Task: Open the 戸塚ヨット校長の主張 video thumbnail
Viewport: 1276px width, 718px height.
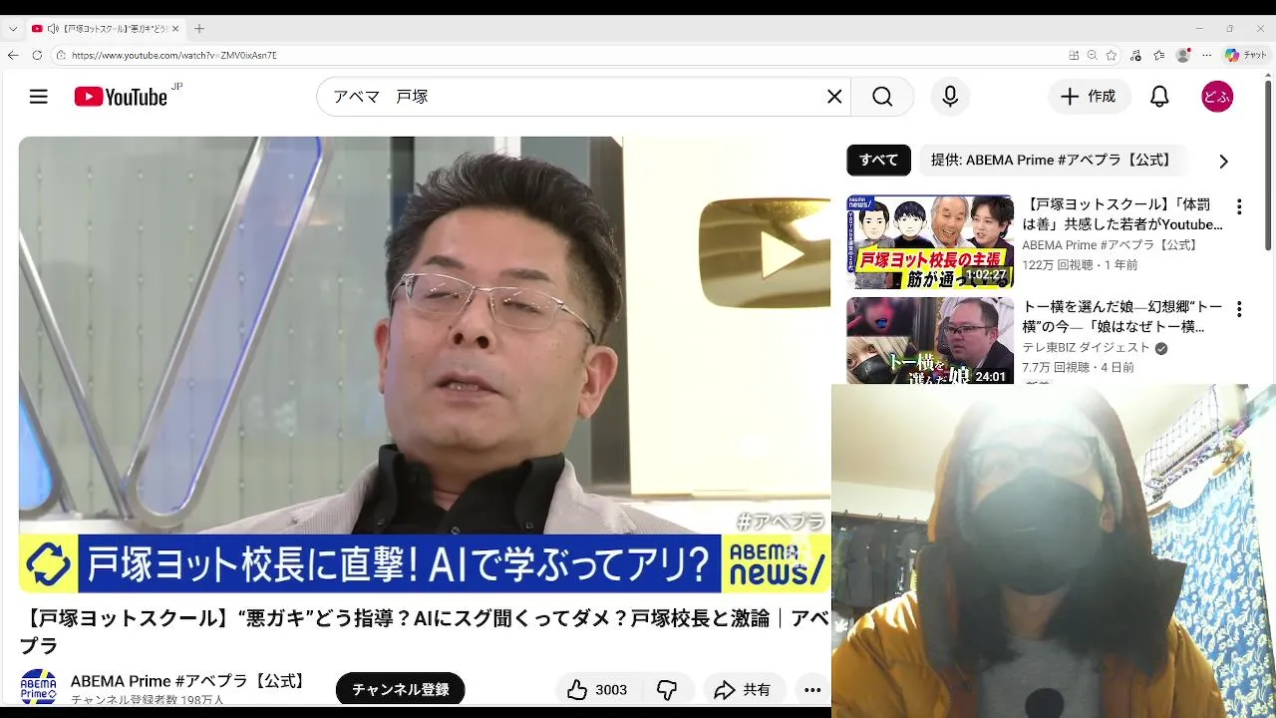Action: [x=930, y=241]
